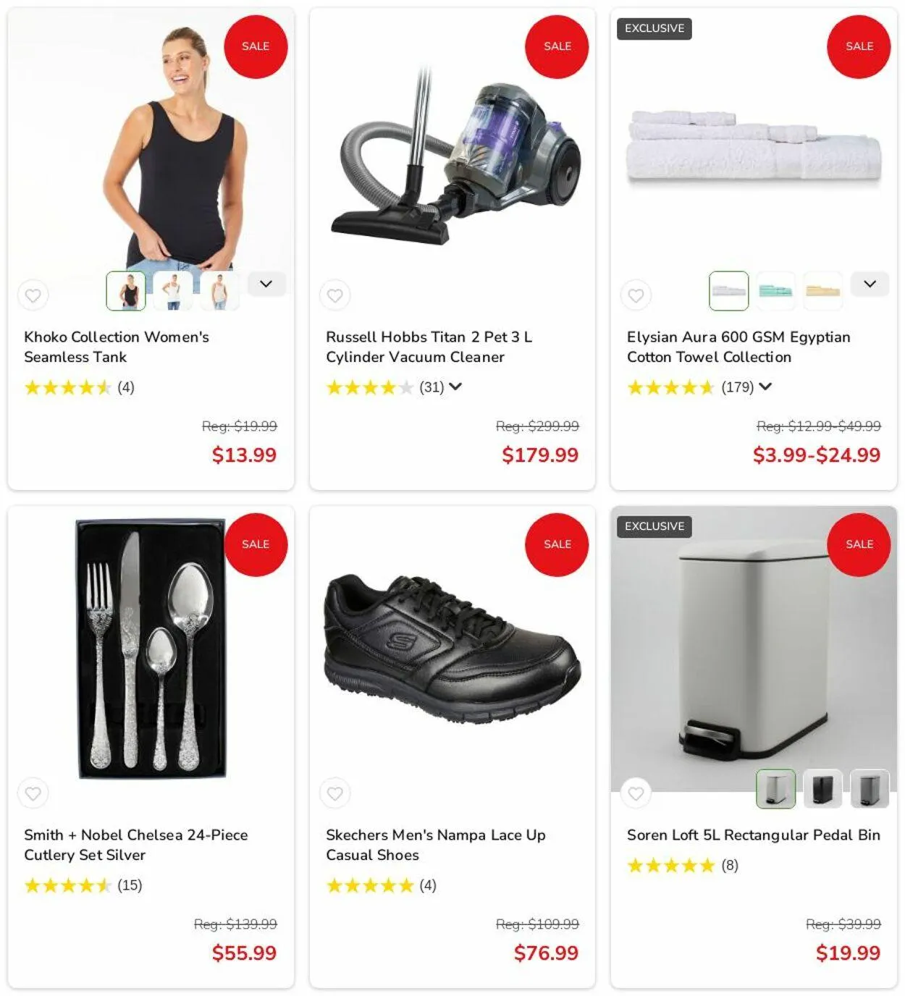Save Smith + Nobel cutlery set to wishlist
Viewport: 905px width, 996px height.
pyautogui.click(x=33, y=793)
